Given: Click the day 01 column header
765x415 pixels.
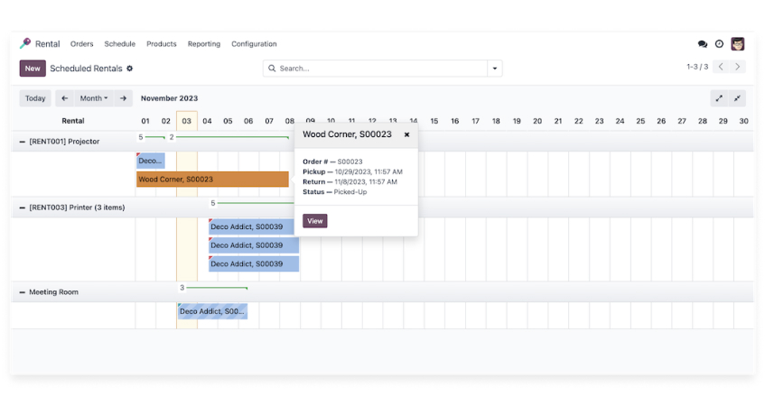Looking at the screenshot, I should (x=145, y=121).
